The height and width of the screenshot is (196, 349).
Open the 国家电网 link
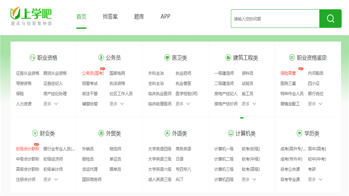(117, 73)
